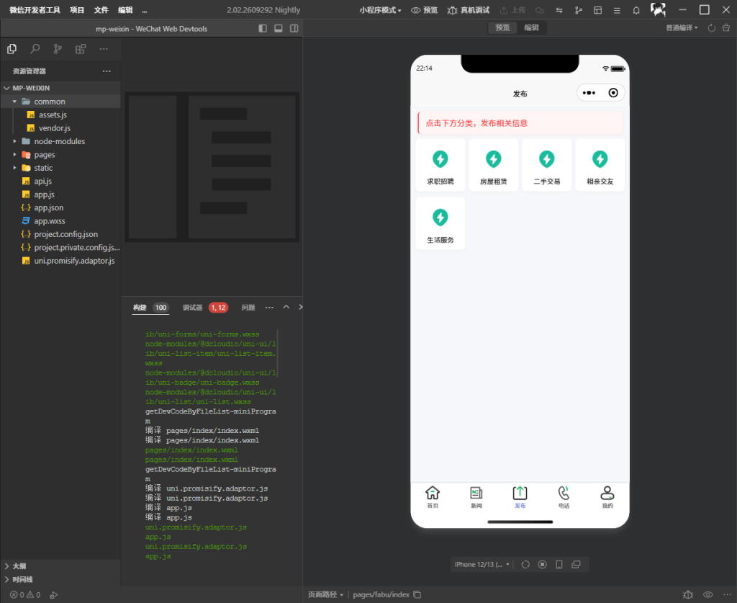Toggle the eye icon in bottom status bar
Screen dimensions: 737x603
[708, 594]
